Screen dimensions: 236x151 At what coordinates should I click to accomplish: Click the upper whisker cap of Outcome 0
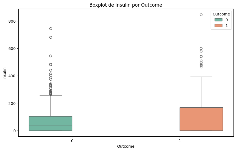(51, 96)
